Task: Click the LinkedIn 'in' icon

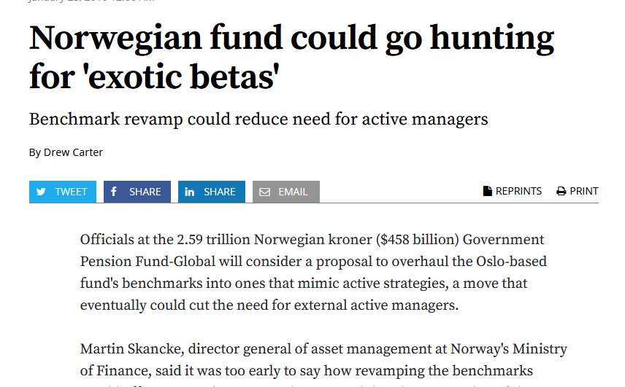Action: [189, 192]
